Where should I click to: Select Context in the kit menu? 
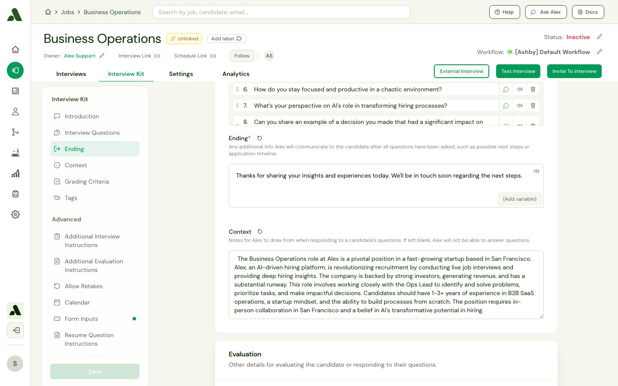[x=95, y=165]
